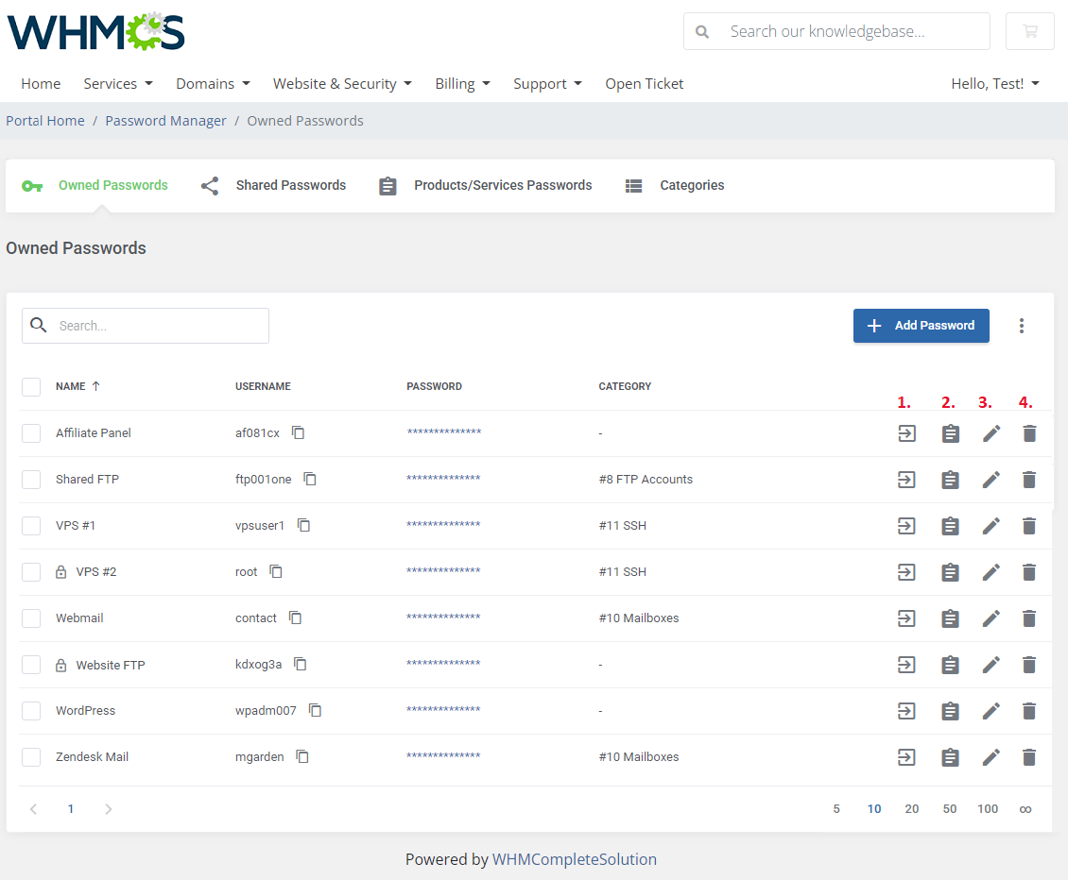Select the Zendesk Mail row checkbox

[x=31, y=757]
